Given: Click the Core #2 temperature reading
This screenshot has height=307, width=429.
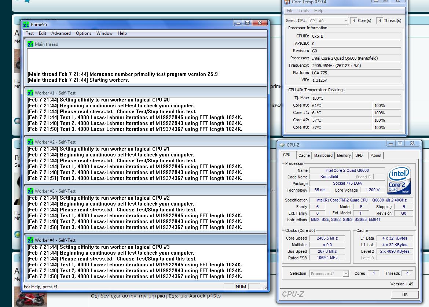Looking at the screenshot, I should click(341, 120).
